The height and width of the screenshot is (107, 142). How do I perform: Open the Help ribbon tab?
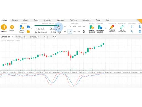(107, 20)
